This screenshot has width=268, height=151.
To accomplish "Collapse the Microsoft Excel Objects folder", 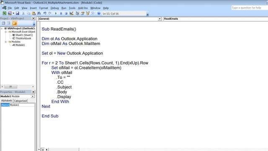I will tap(5, 32).
